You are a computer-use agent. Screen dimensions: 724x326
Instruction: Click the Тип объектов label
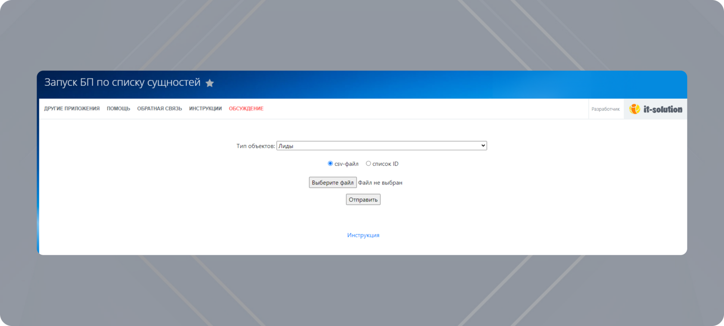click(256, 146)
